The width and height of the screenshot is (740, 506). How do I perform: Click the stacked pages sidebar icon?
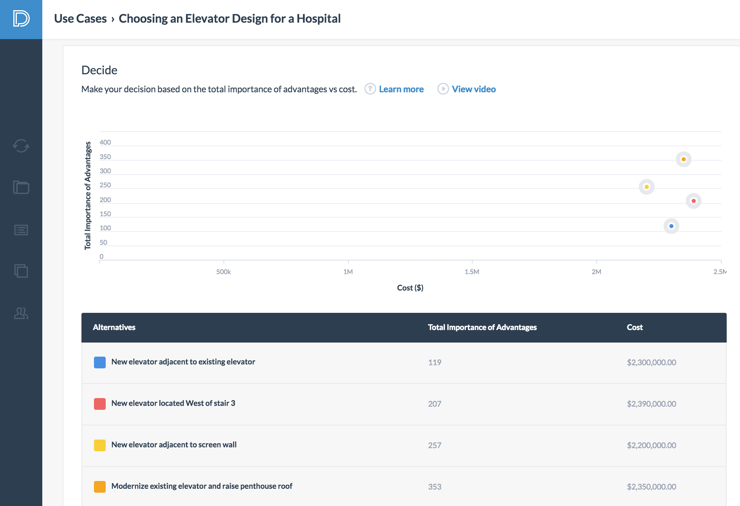pyautogui.click(x=21, y=271)
